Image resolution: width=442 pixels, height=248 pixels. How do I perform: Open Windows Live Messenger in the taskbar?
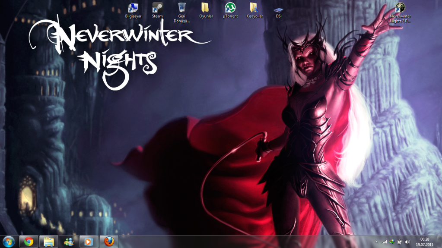(x=68, y=242)
